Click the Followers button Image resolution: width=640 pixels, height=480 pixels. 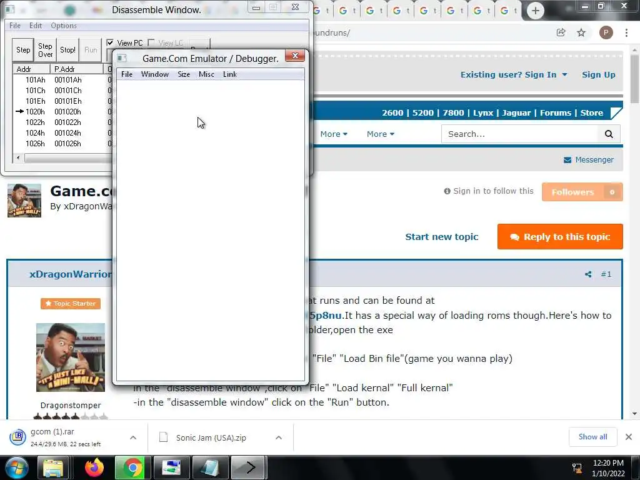582,192
